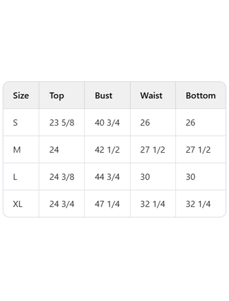Click Waist value 30 in L row
The width and height of the screenshot is (229, 301).
[145, 177]
